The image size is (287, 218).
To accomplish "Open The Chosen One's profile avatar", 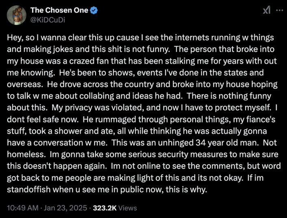I will click(17, 15).
